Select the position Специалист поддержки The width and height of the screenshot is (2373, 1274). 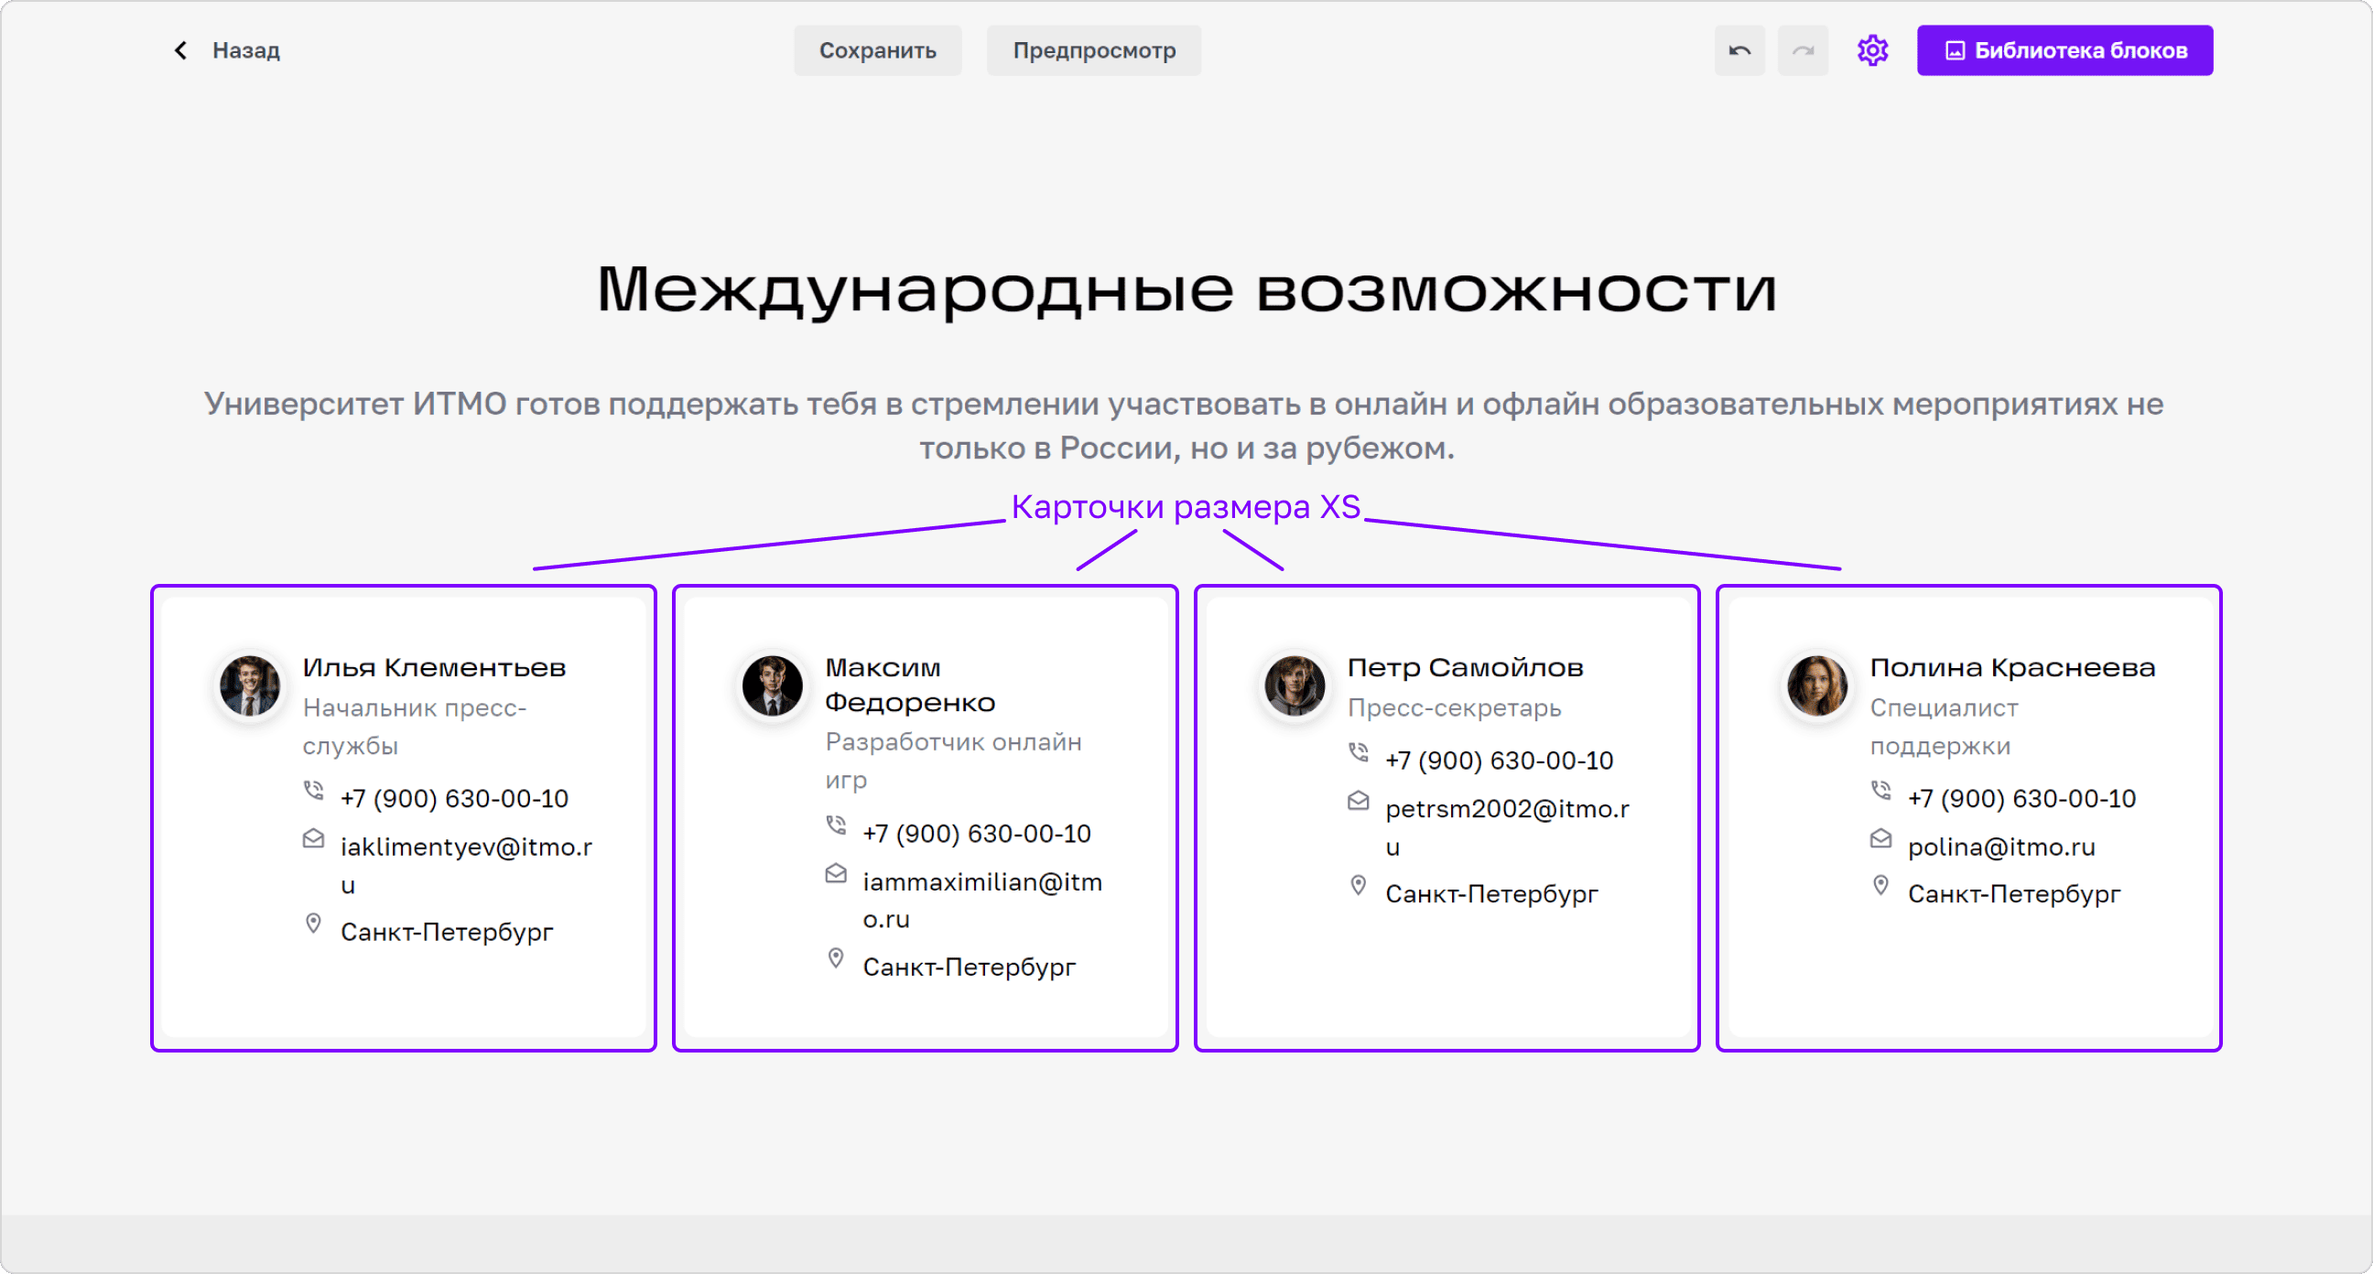1944,727
